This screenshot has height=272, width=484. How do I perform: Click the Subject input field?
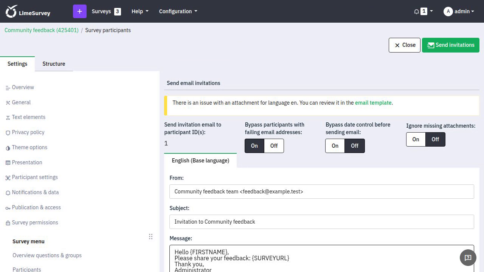point(322,222)
